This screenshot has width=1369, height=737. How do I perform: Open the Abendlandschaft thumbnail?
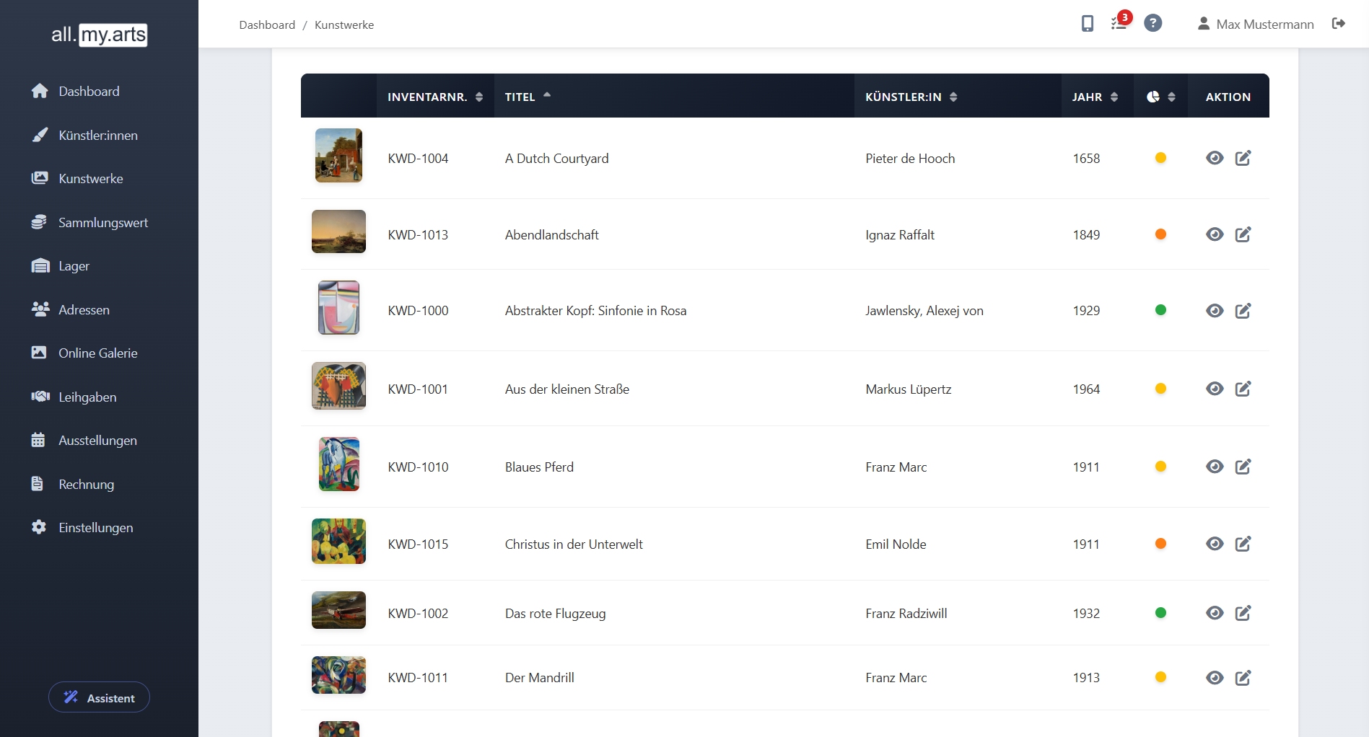click(x=338, y=231)
